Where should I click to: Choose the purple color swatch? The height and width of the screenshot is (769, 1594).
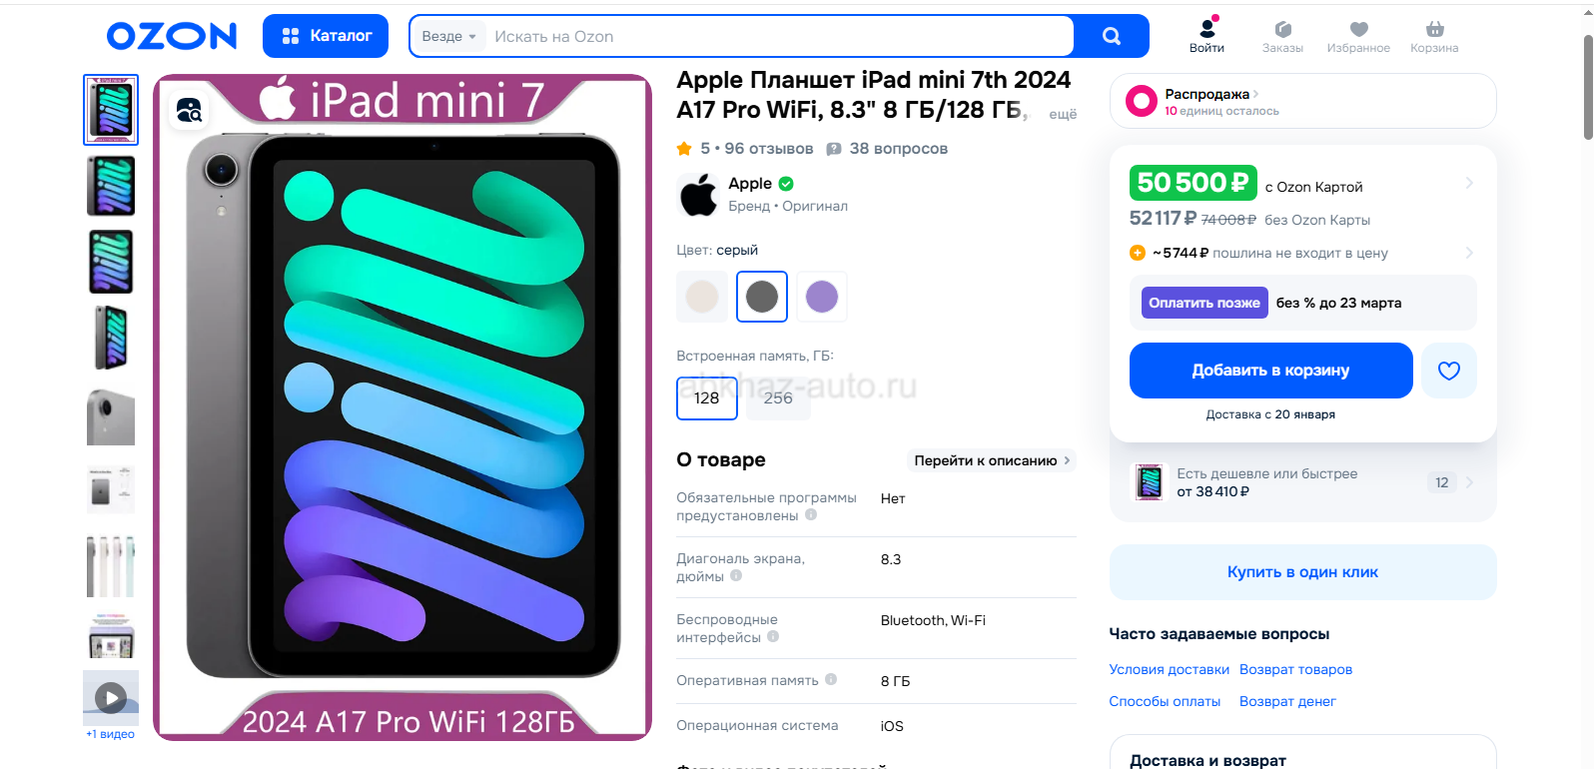point(822,297)
